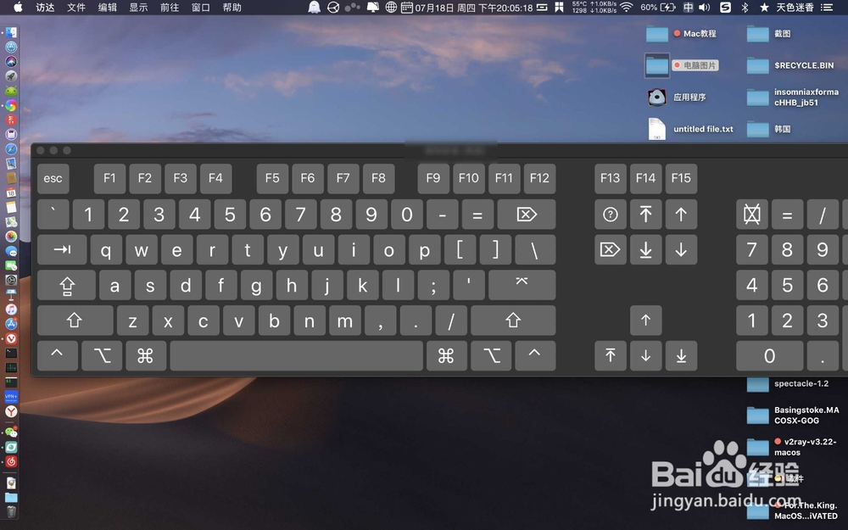The image size is (848, 530).
Task: Open the Apple menu
Action: click(18, 7)
